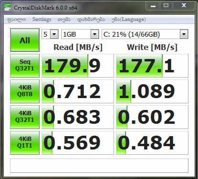Start the Seq Q32T1 test
The width and height of the screenshot is (198, 179).
tap(25, 66)
